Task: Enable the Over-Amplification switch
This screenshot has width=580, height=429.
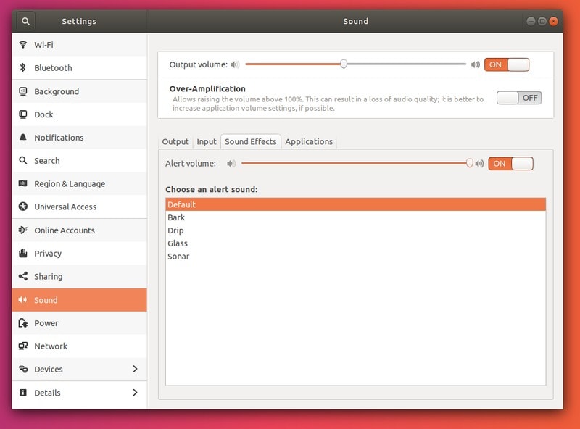Action: [x=518, y=98]
